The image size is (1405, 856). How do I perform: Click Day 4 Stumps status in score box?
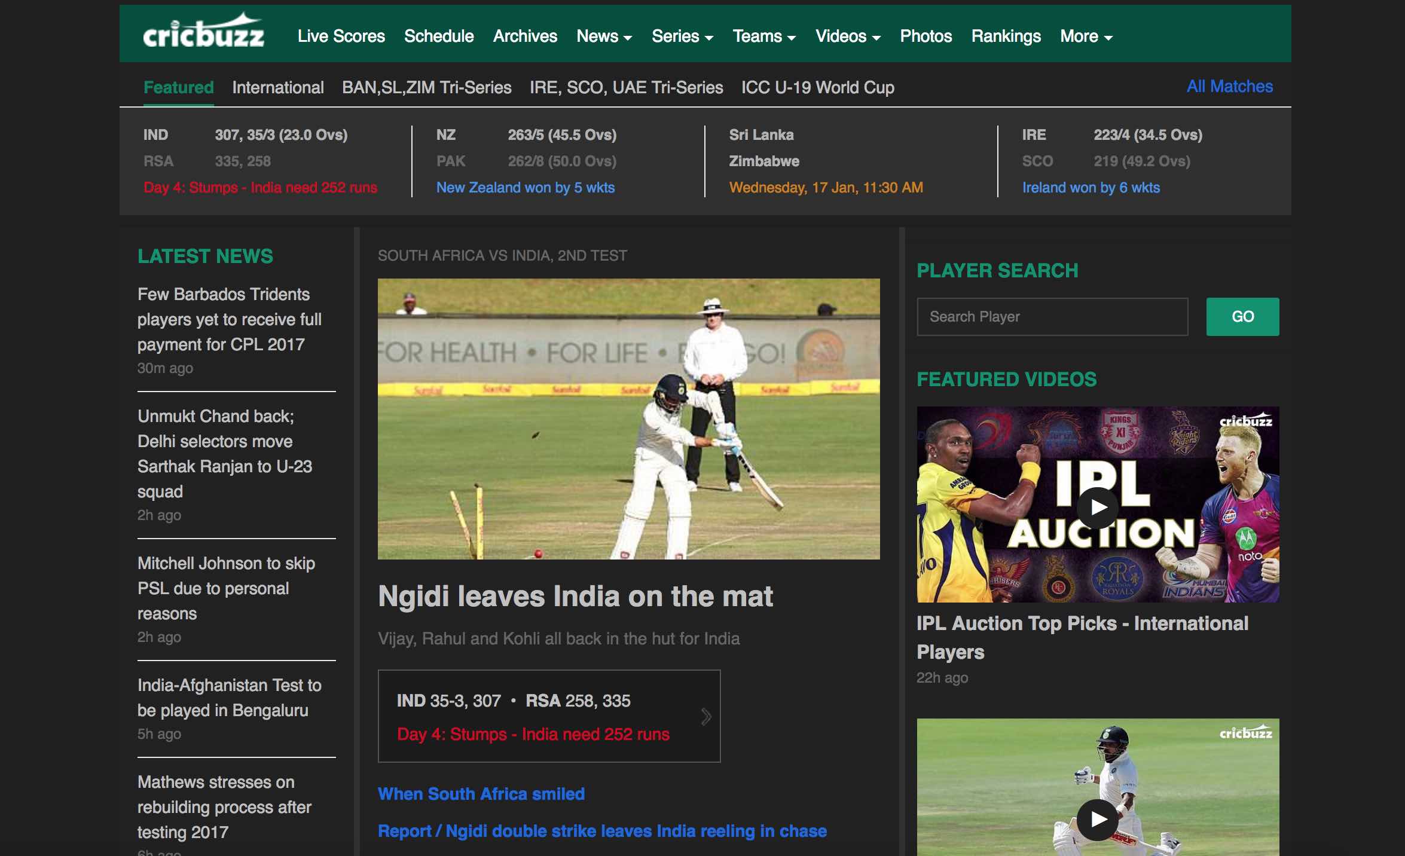533,734
